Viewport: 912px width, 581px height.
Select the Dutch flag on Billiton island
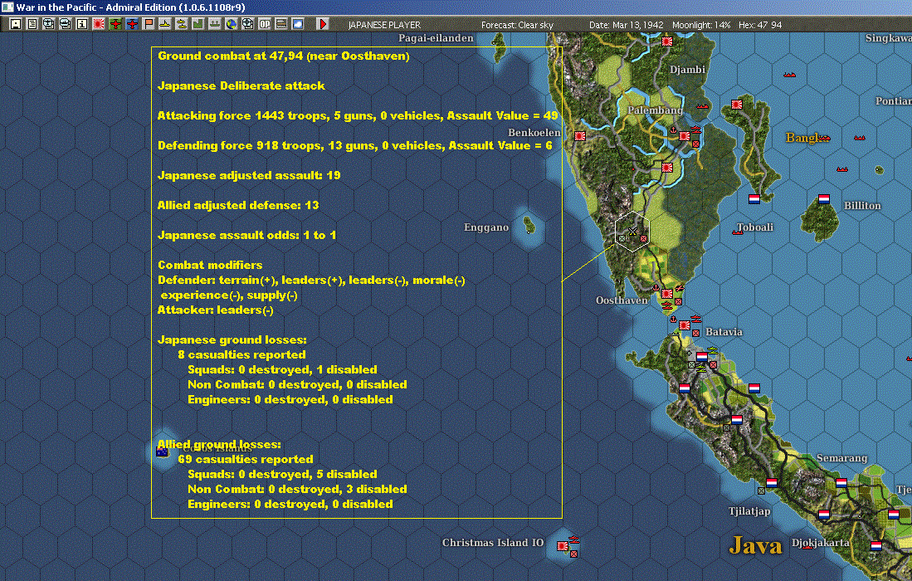coord(824,199)
